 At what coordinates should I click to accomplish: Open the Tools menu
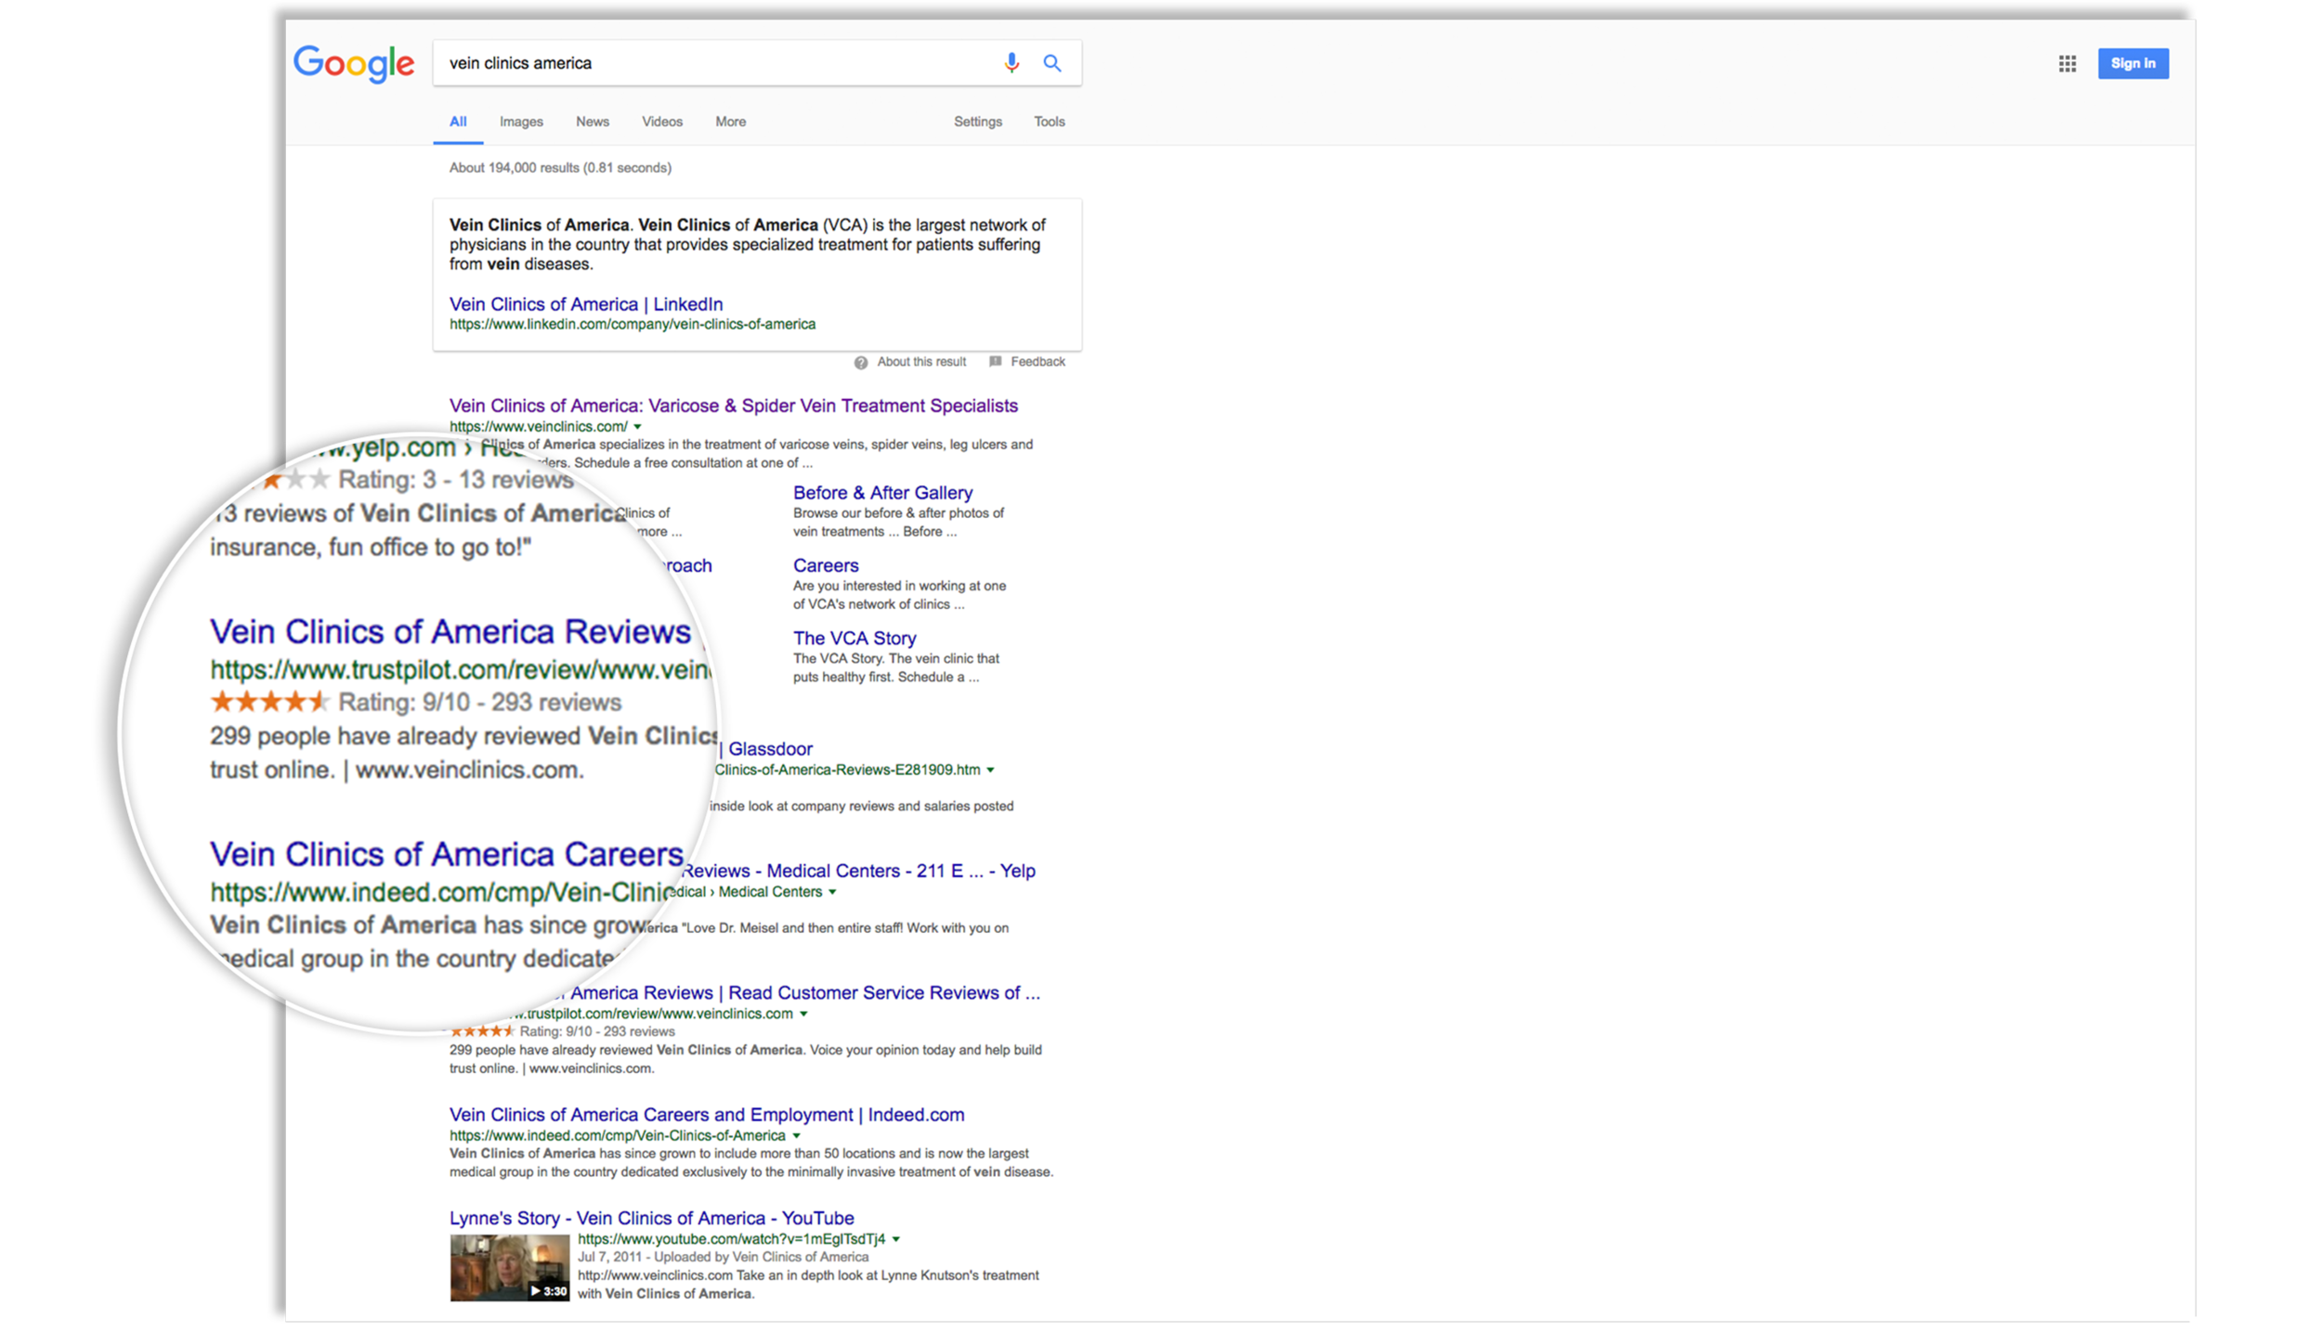pos(1050,122)
